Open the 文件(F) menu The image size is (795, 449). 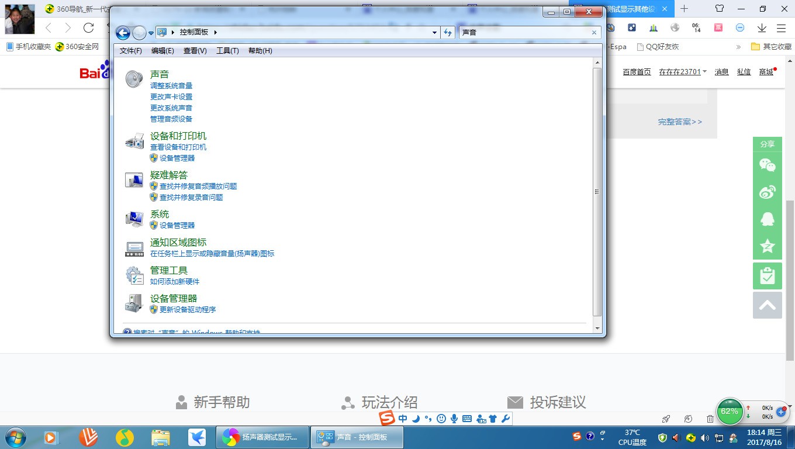coord(131,51)
